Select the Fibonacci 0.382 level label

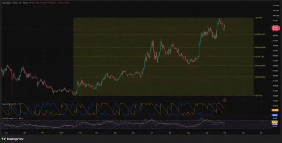pyautogui.click(x=260, y=66)
